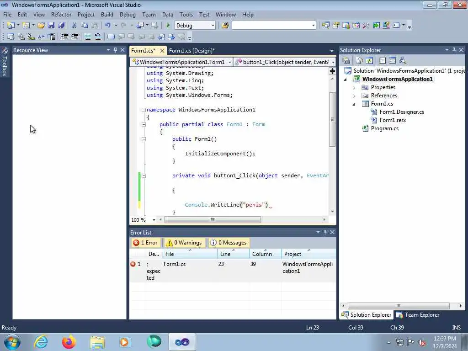Save the current file with Save icon
The width and height of the screenshot is (468, 351).
51,26
